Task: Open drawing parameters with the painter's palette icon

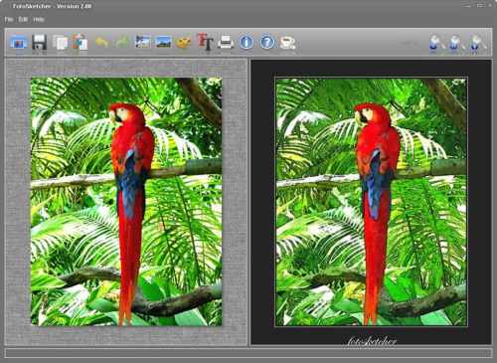Action: [184, 43]
